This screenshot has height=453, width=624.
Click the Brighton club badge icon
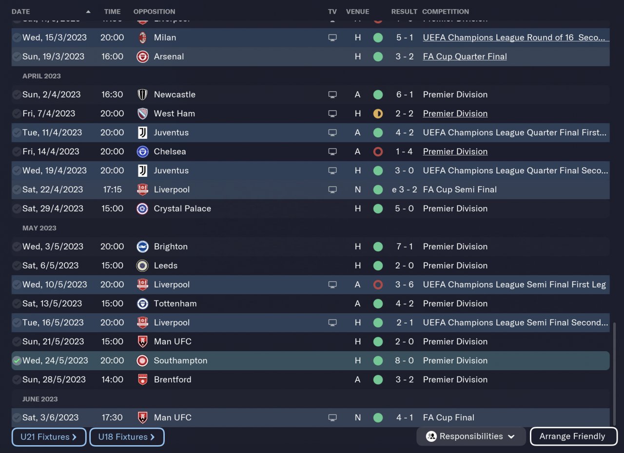coord(142,246)
